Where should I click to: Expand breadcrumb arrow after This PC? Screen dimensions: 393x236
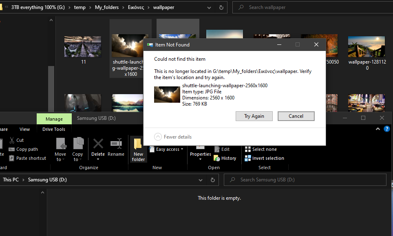point(23,180)
